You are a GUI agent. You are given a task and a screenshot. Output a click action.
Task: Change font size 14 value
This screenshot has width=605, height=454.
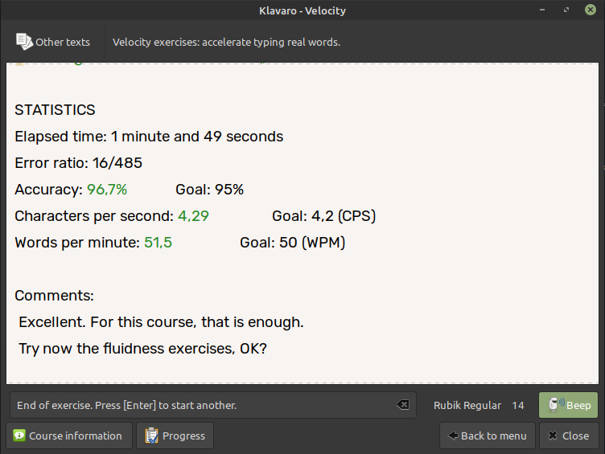pos(518,406)
